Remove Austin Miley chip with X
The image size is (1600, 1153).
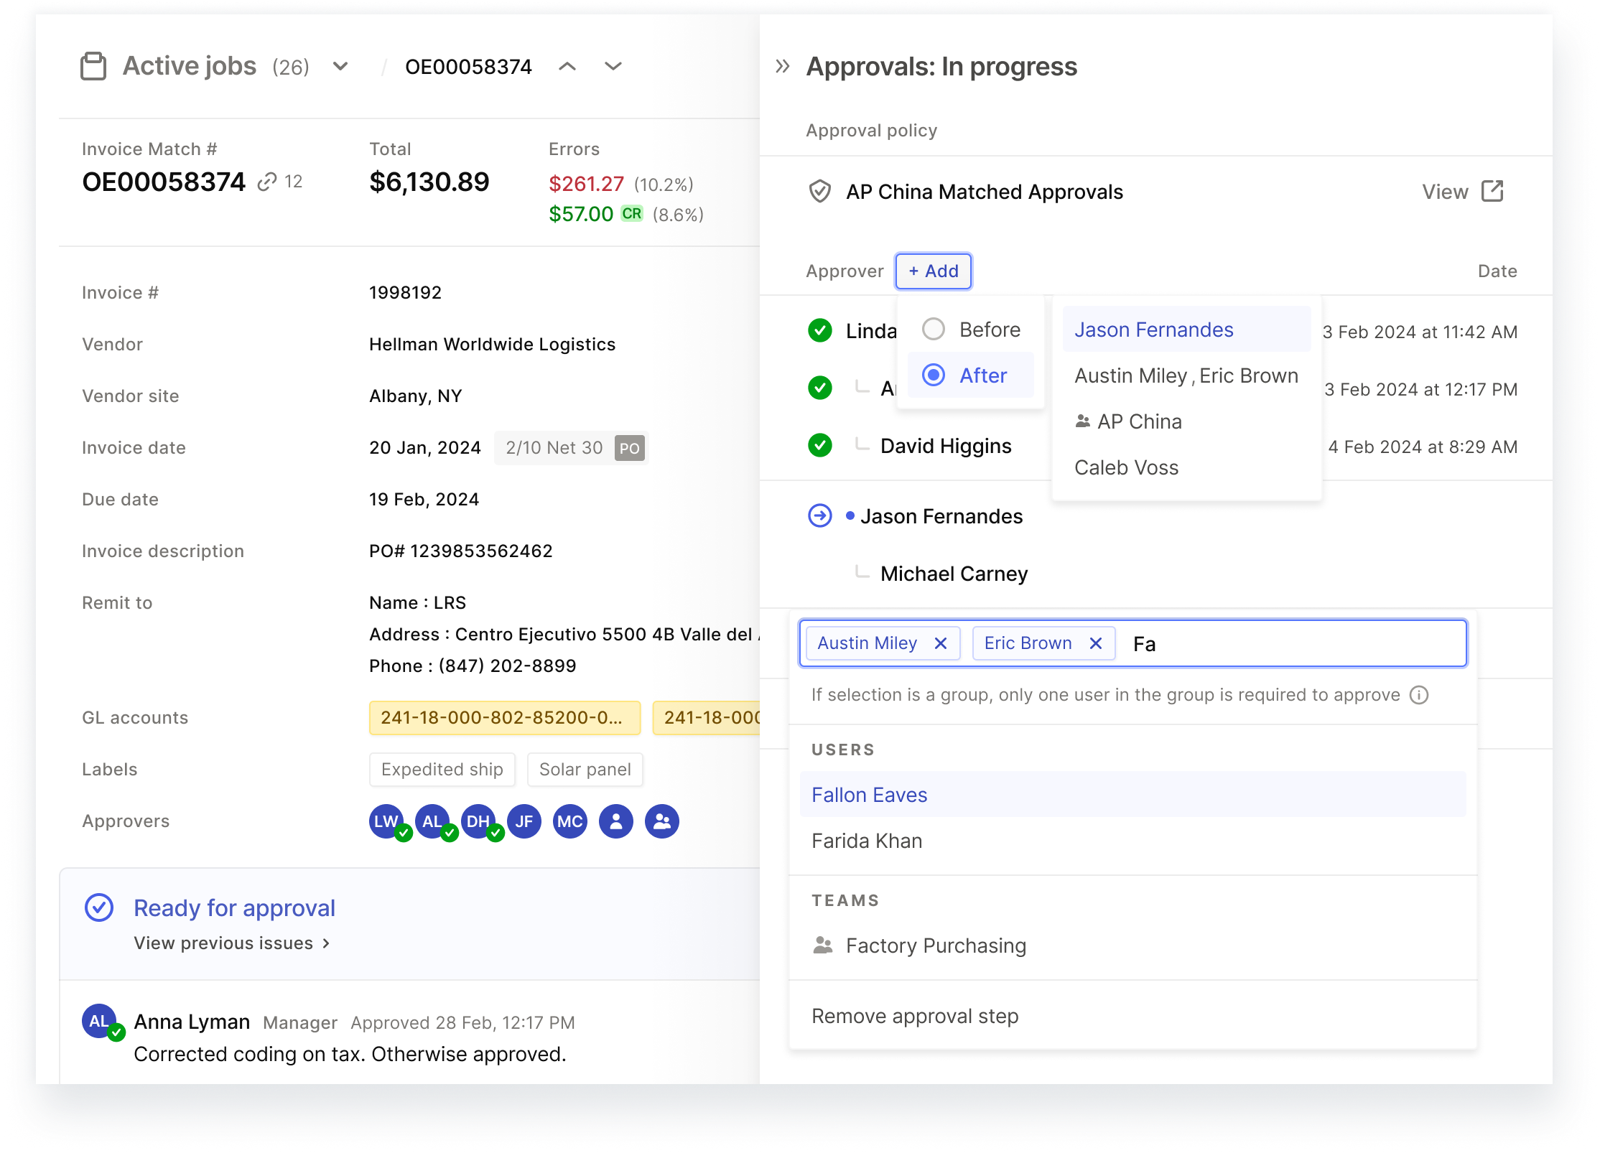coord(941,643)
